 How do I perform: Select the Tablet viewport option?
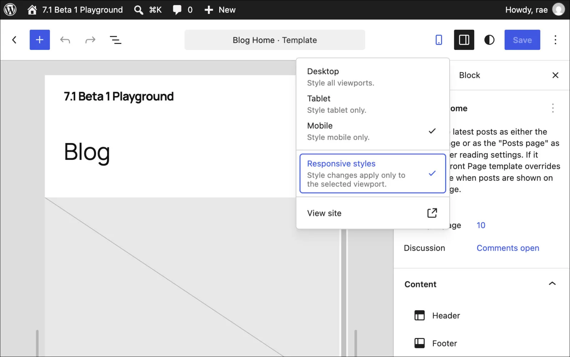click(x=372, y=104)
